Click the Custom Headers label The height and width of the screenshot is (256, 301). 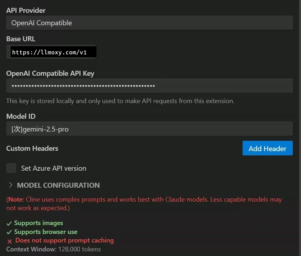tap(32, 148)
